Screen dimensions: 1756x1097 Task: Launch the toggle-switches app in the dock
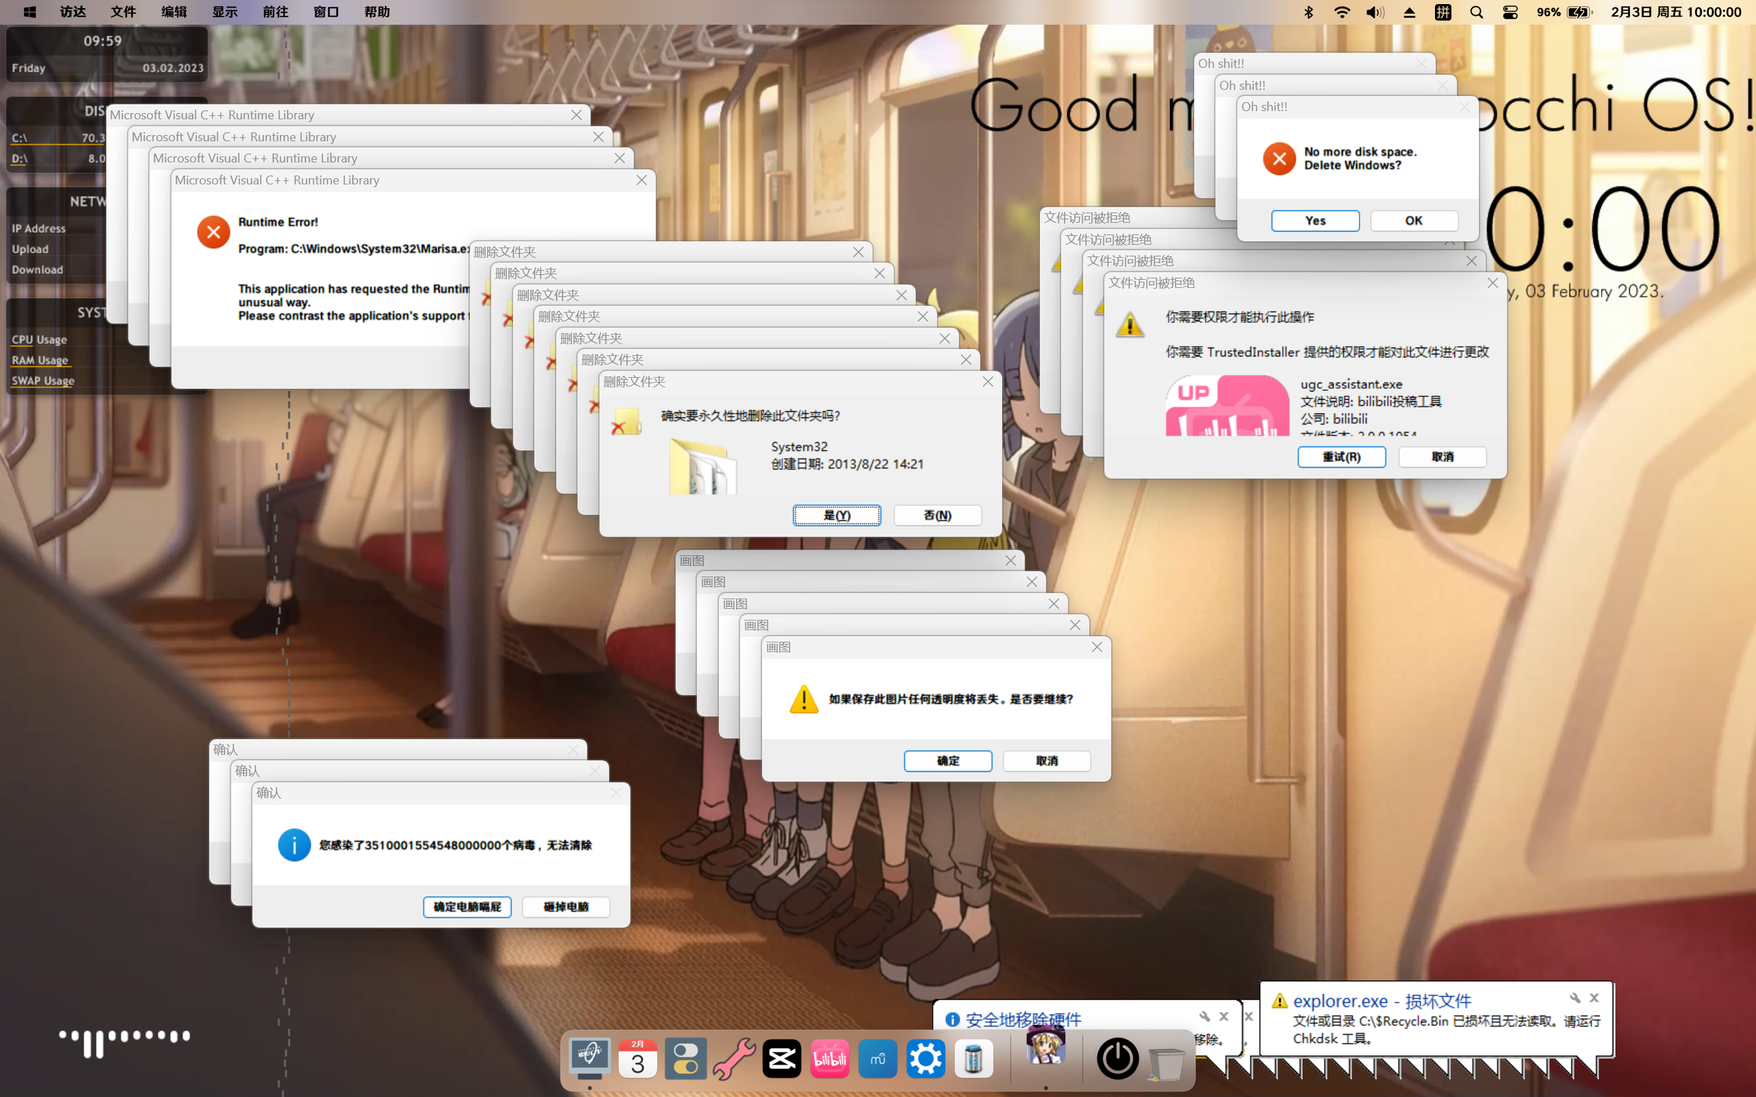pos(686,1059)
